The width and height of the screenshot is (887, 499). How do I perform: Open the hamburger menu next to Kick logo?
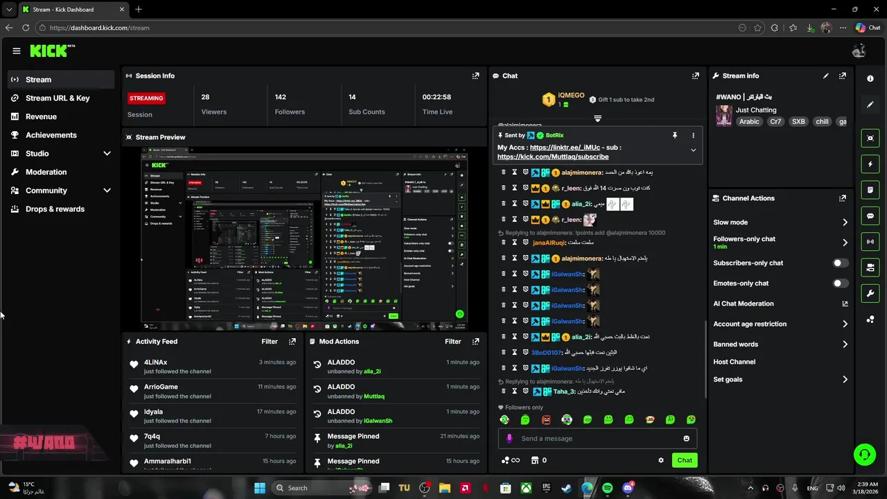[17, 51]
